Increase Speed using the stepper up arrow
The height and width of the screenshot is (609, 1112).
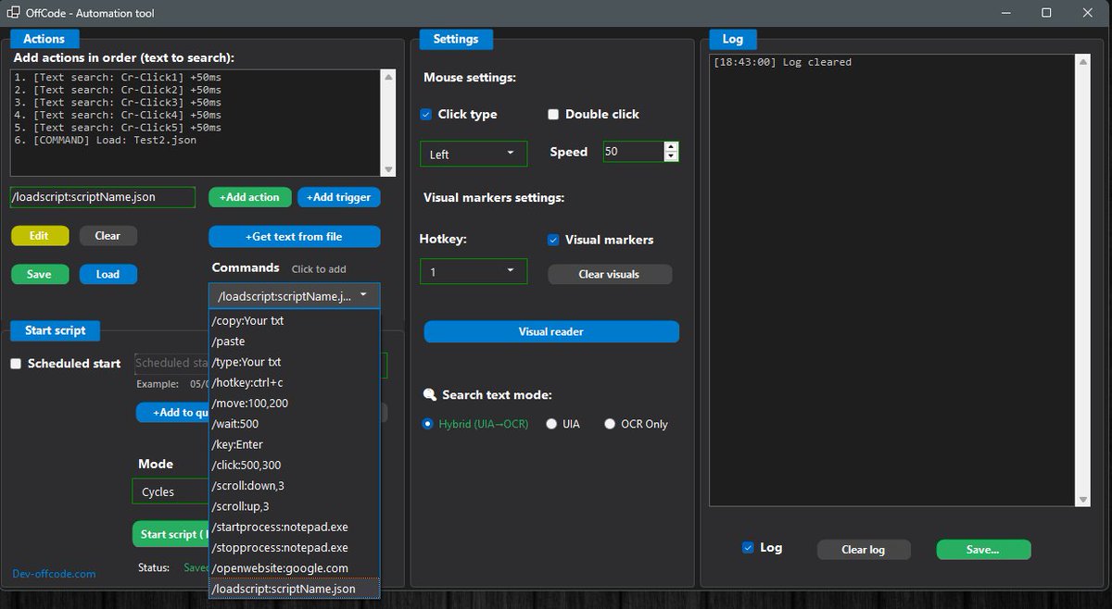(670, 146)
